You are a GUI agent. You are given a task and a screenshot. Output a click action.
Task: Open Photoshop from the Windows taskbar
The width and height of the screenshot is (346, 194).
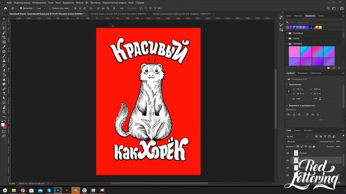(x=58, y=190)
